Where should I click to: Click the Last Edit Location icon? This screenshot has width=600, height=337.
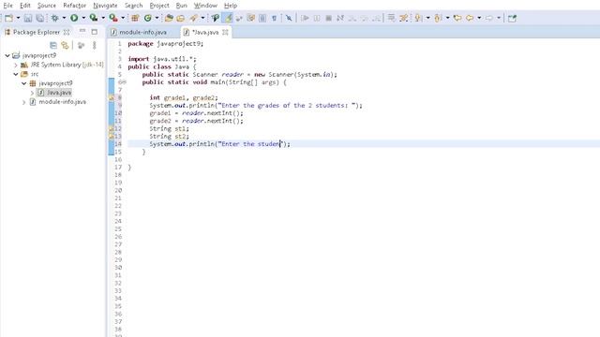coord(457,18)
